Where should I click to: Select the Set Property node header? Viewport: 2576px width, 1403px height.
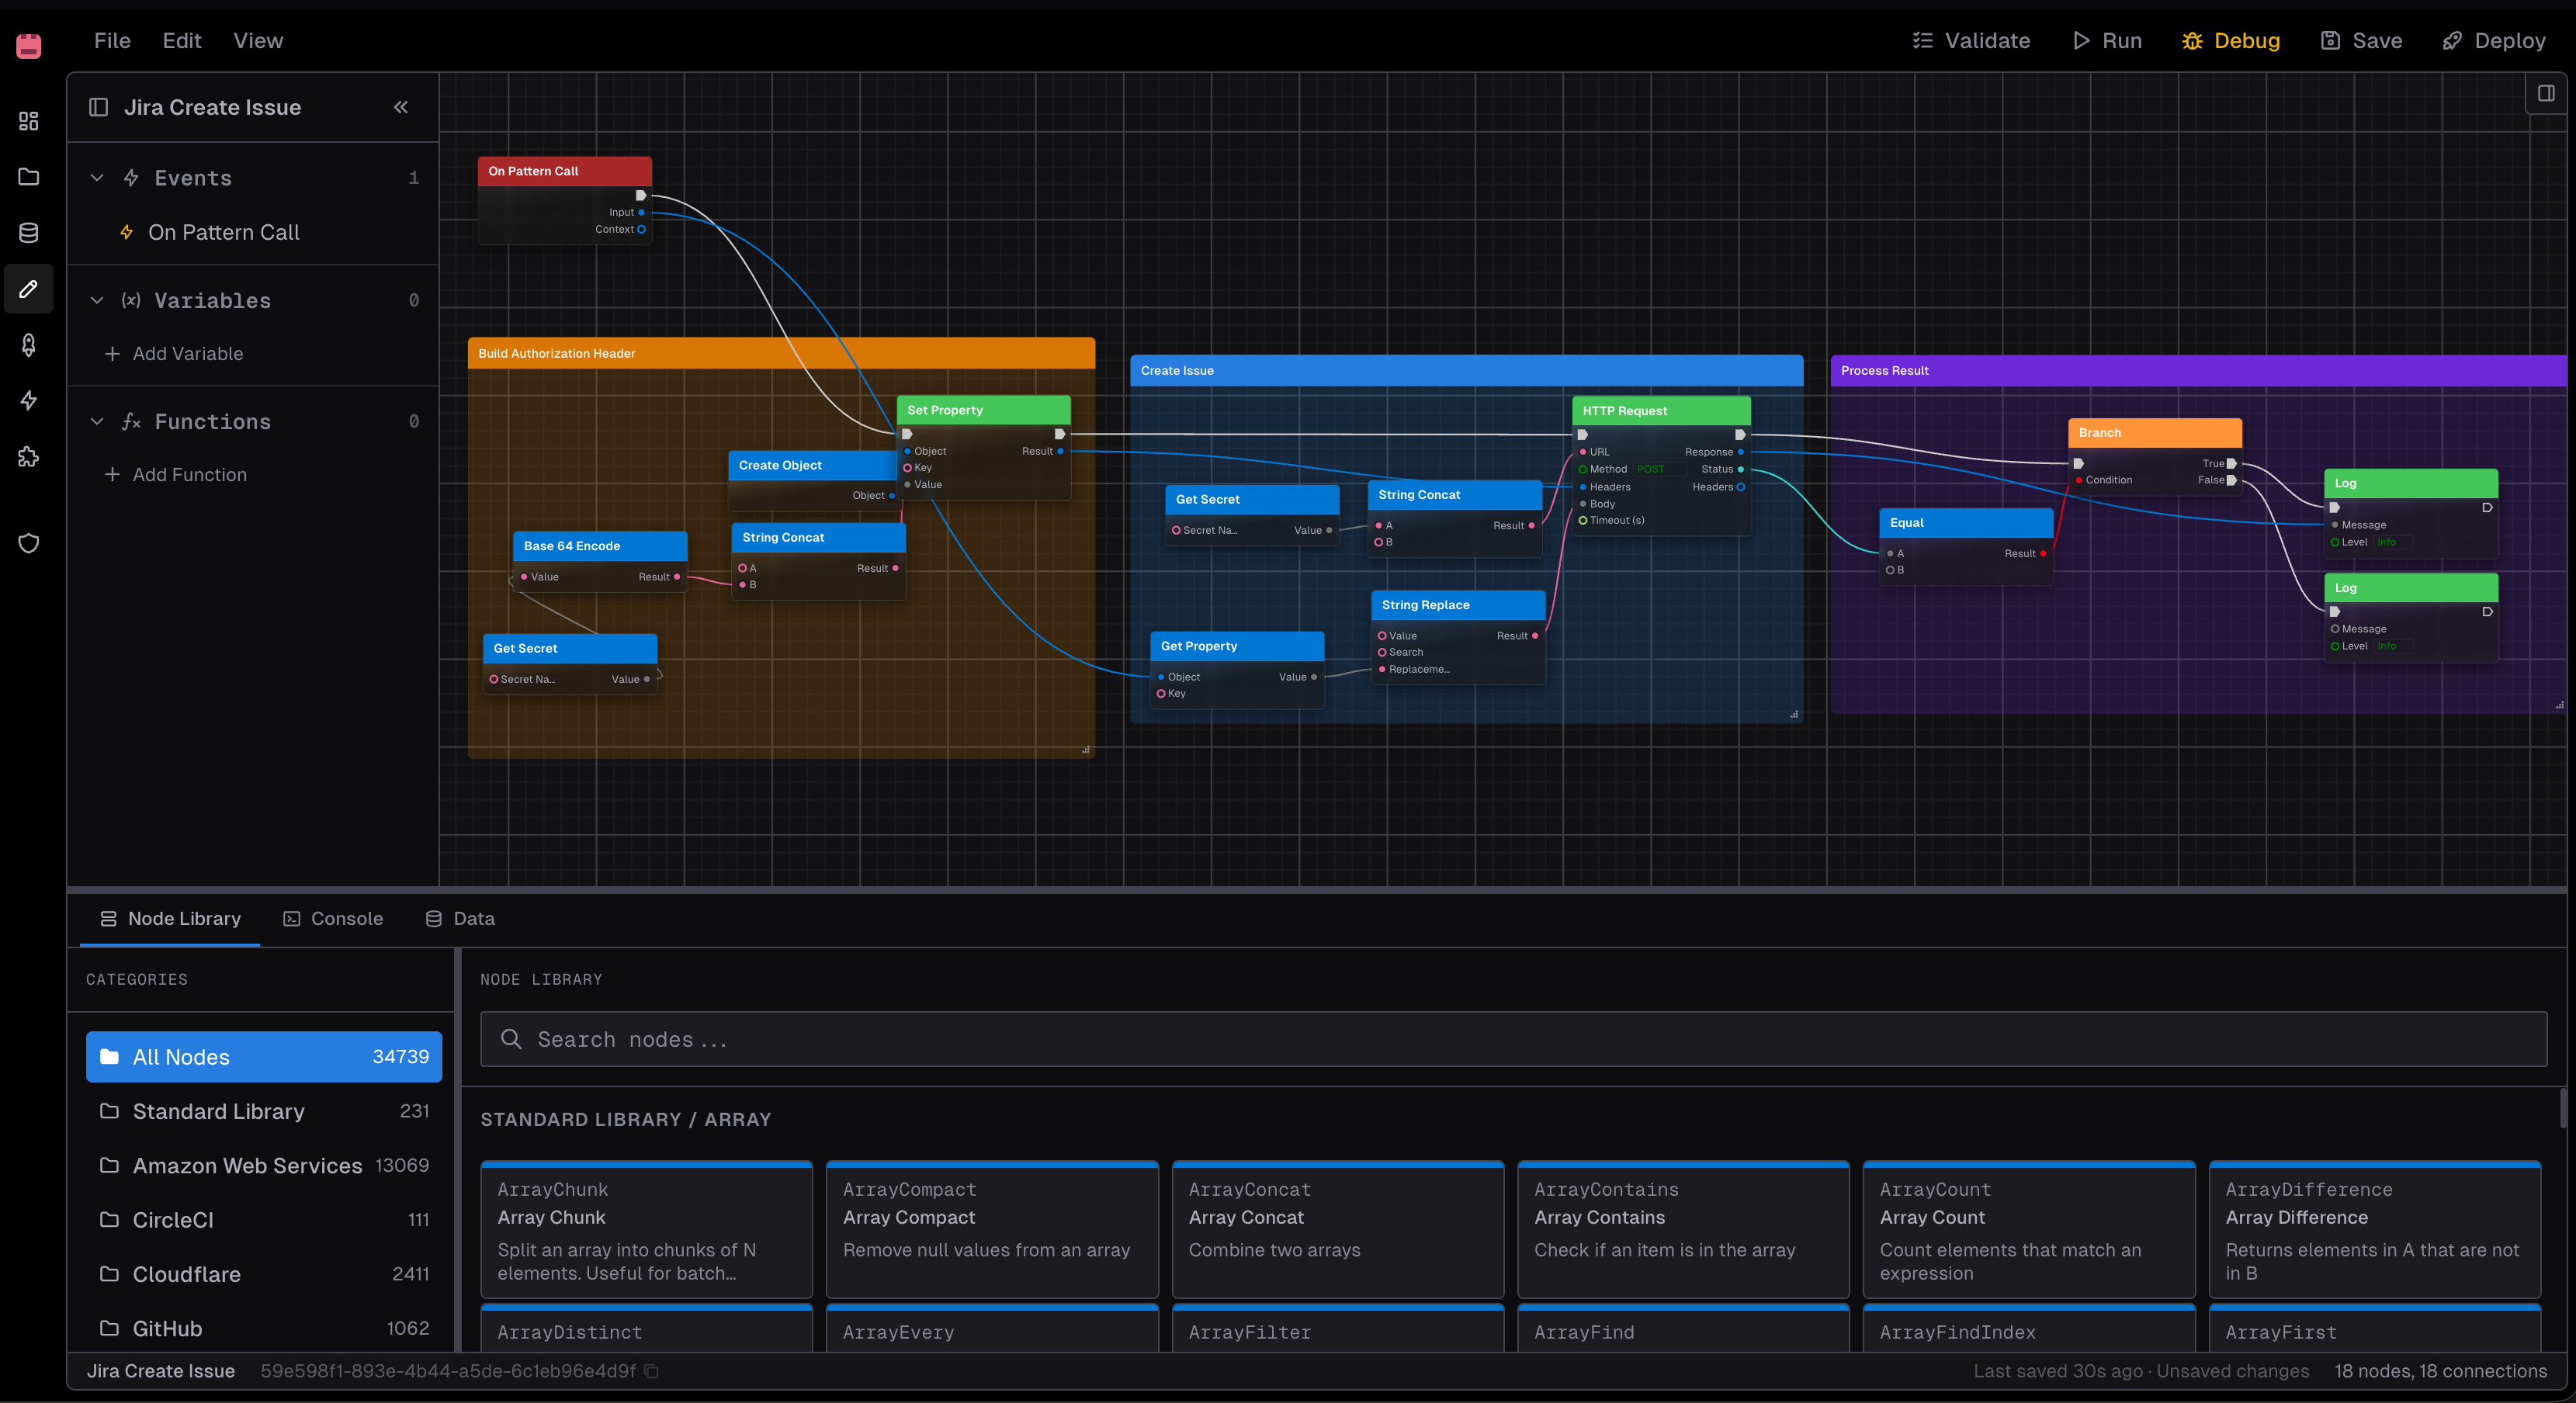pyautogui.click(x=984, y=410)
